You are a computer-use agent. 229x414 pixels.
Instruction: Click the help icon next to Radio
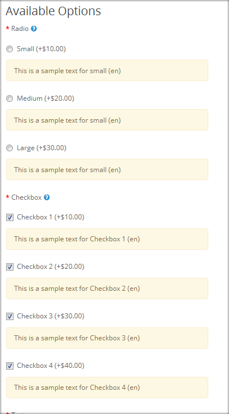[34, 29]
